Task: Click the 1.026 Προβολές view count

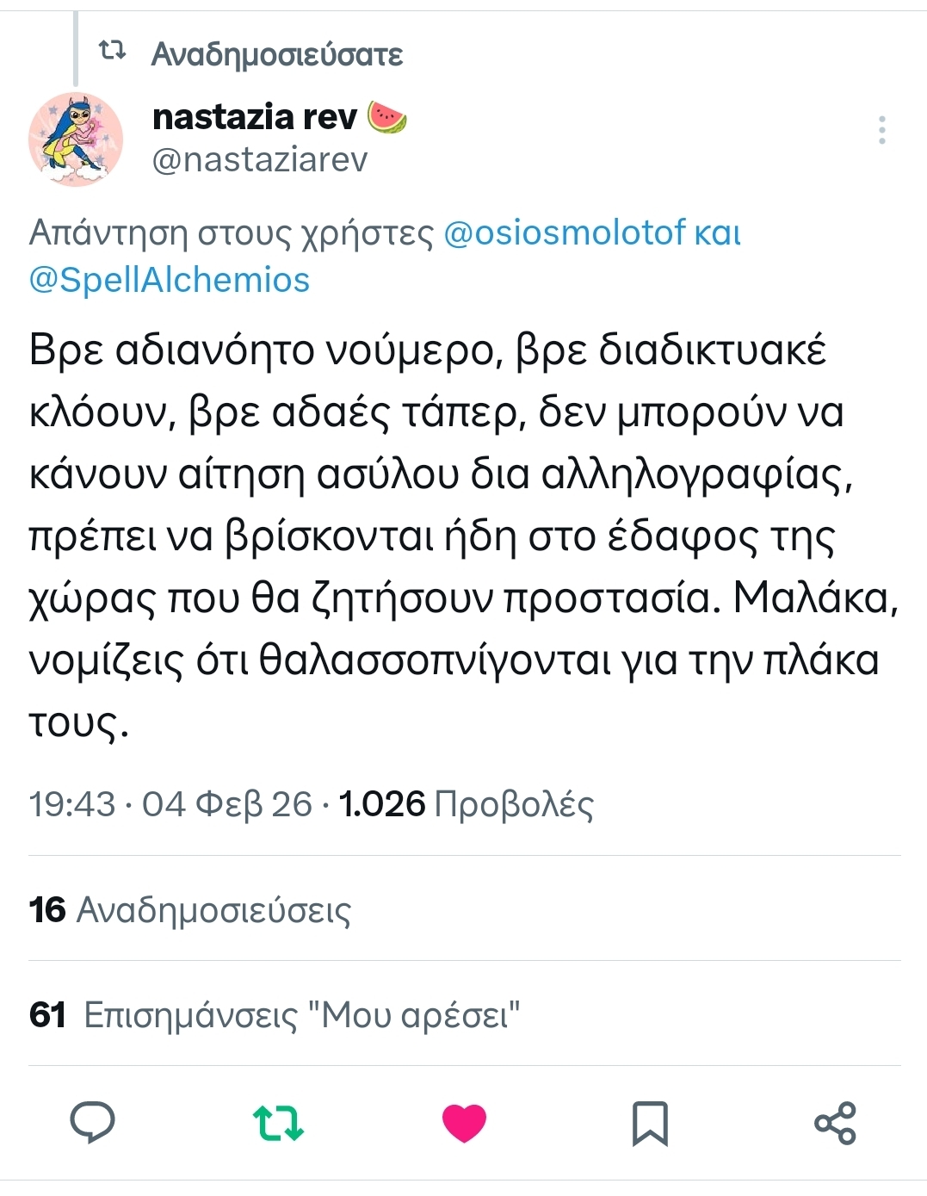Action: (x=467, y=804)
